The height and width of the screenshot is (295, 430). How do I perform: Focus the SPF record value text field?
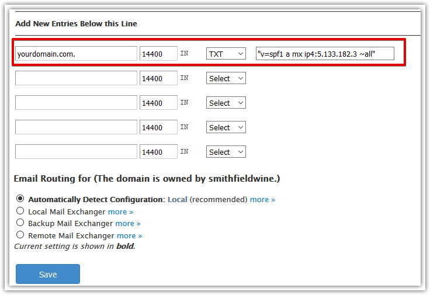click(325, 54)
